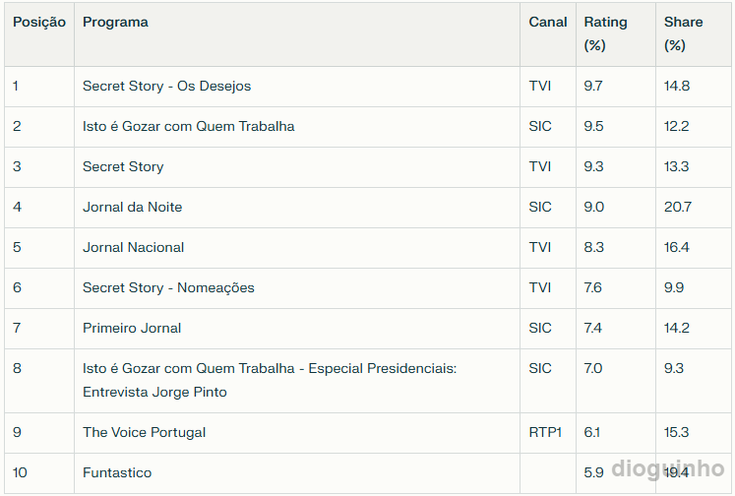This screenshot has height=496, width=735.
Task: Click the 9.7 rating value
Action: (592, 86)
